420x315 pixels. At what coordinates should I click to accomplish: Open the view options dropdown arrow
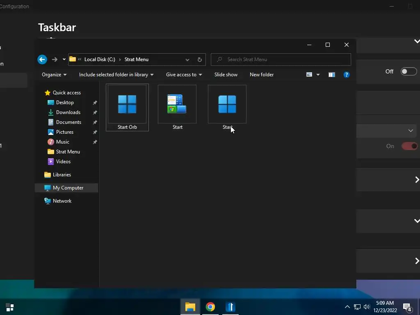(318, 75)
